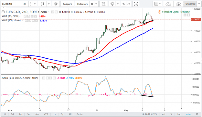Viewport: 202px width, 117px height.
Task: Click the Unnamed layout name button
Action: pos(190,4)
